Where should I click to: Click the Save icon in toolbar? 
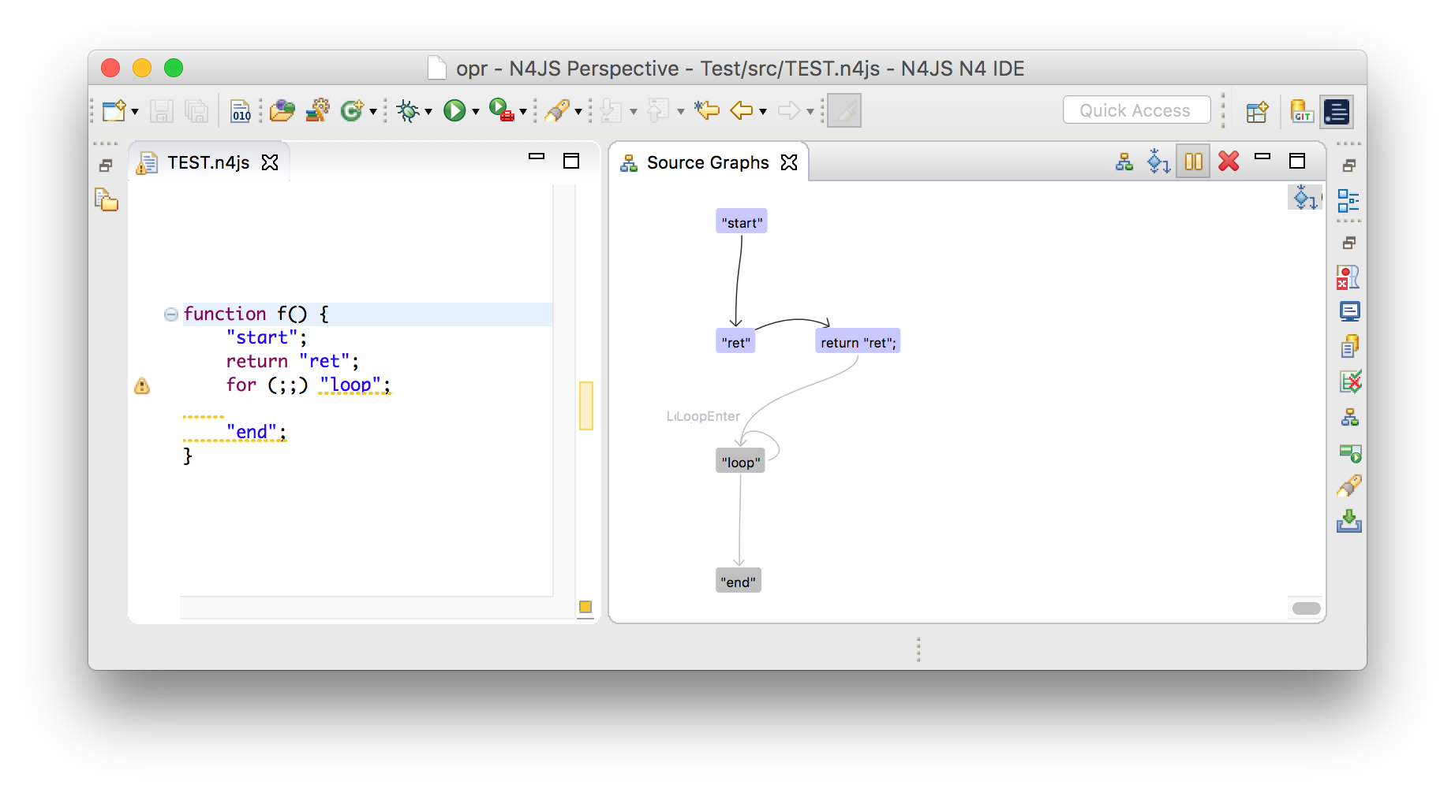point(162,111)
